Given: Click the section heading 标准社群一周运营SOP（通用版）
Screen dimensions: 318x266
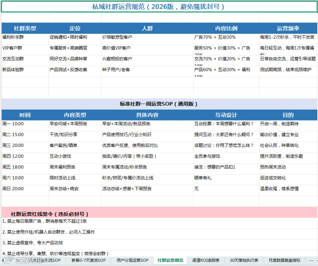Looking at the screenshot, I should pos(159,104).
